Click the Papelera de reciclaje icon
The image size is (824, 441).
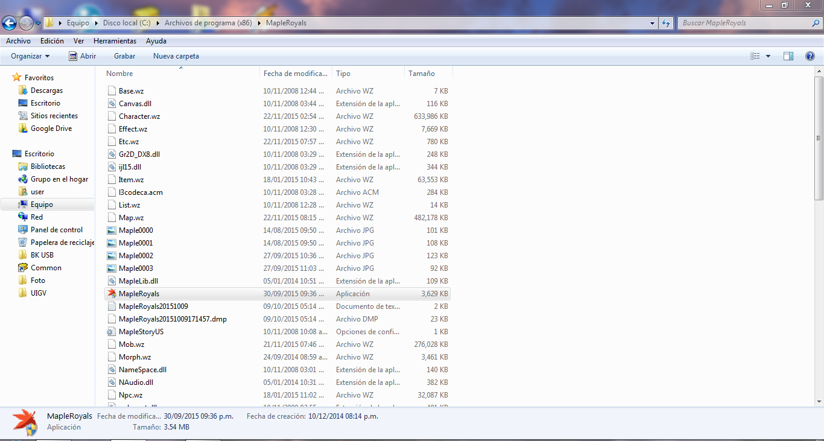[23, 243]
